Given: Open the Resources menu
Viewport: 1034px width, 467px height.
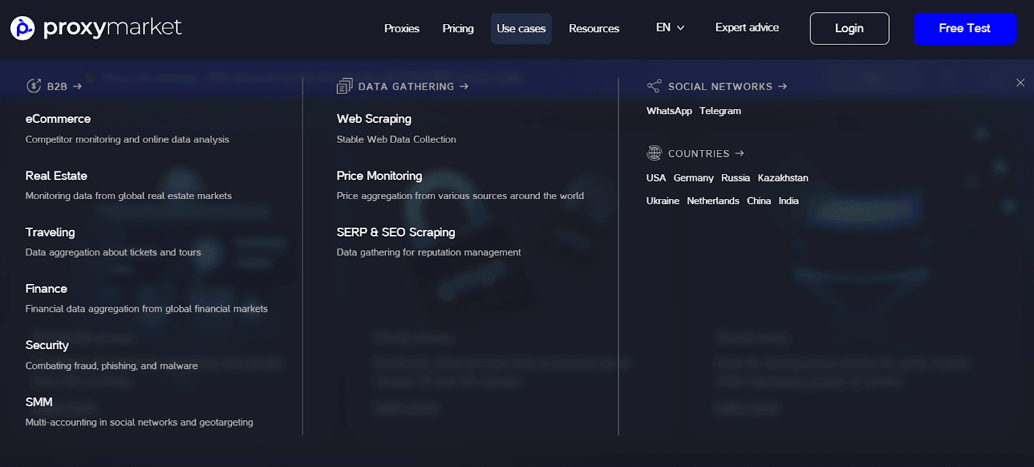Looking at the screenshot, I should (594, 29).
